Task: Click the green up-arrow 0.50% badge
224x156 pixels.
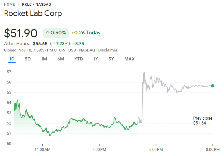Action: 56,33
